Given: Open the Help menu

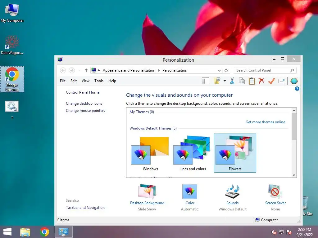Looking at the screenshot, I should 112,81.
